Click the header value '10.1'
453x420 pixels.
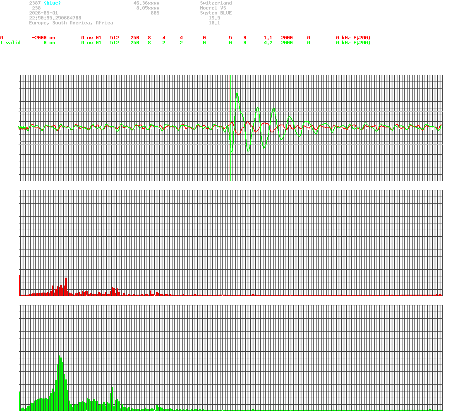coord(214,23)
